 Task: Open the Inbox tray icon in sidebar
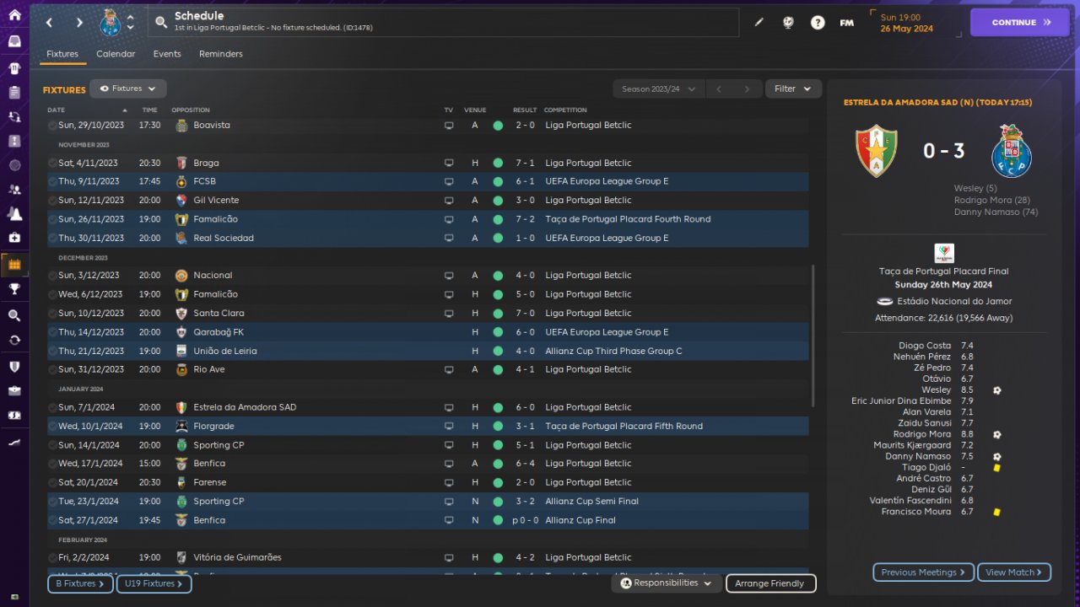tap(14, 40)
